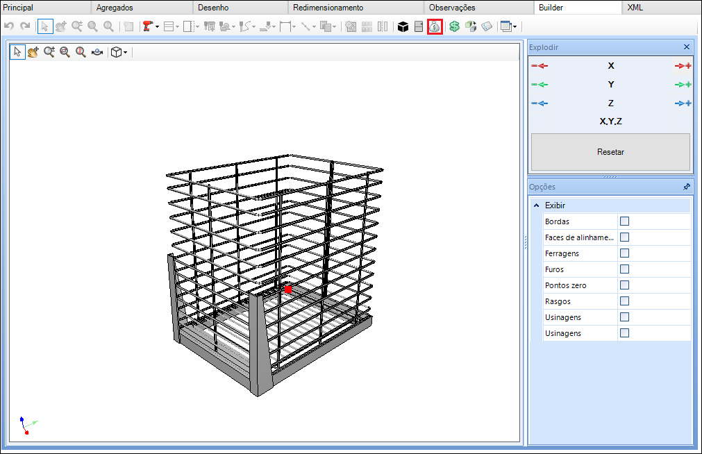Image resolution: width=702 pixels, height=454 pixels.
Task: Open the overlapping squares copy tool dropdown
Action: pyautogui.click(x=334, y=27)
